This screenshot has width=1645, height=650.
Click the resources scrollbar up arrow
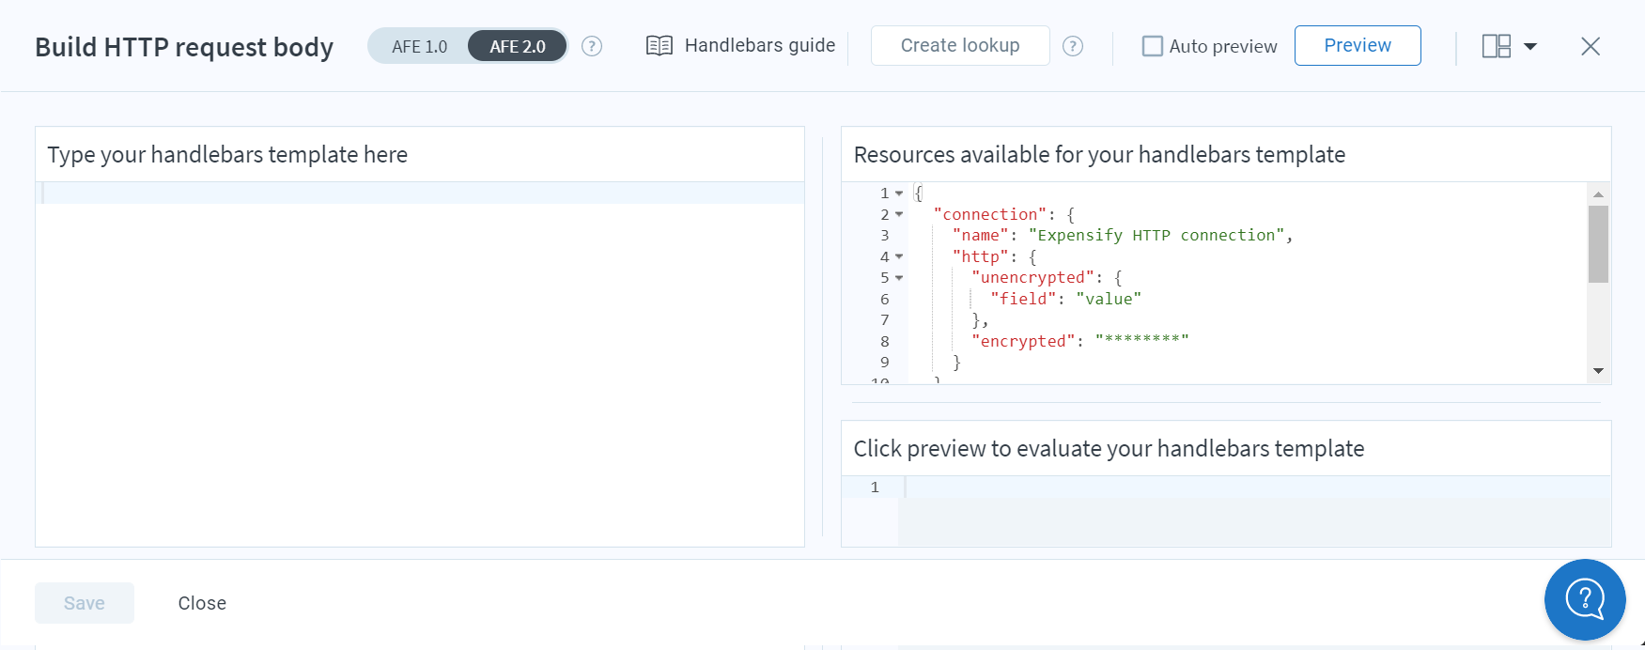[x=1598, y=193]
